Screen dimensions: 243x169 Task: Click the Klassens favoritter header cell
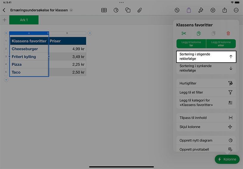pos(29,41)
